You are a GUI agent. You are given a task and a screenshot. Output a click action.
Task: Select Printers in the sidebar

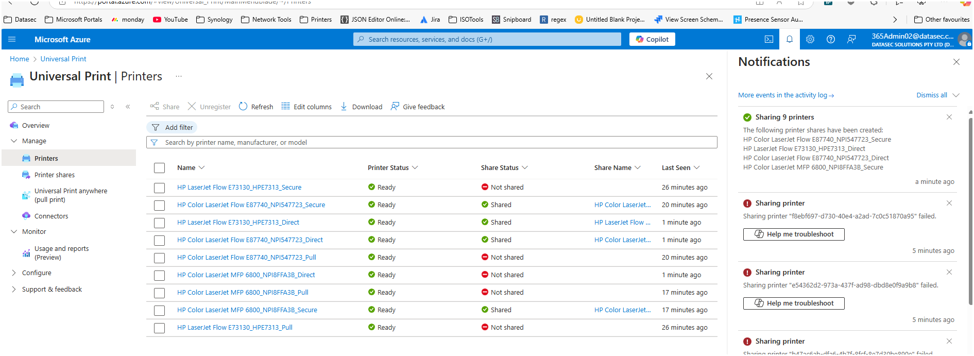click(x=69, y=158)
